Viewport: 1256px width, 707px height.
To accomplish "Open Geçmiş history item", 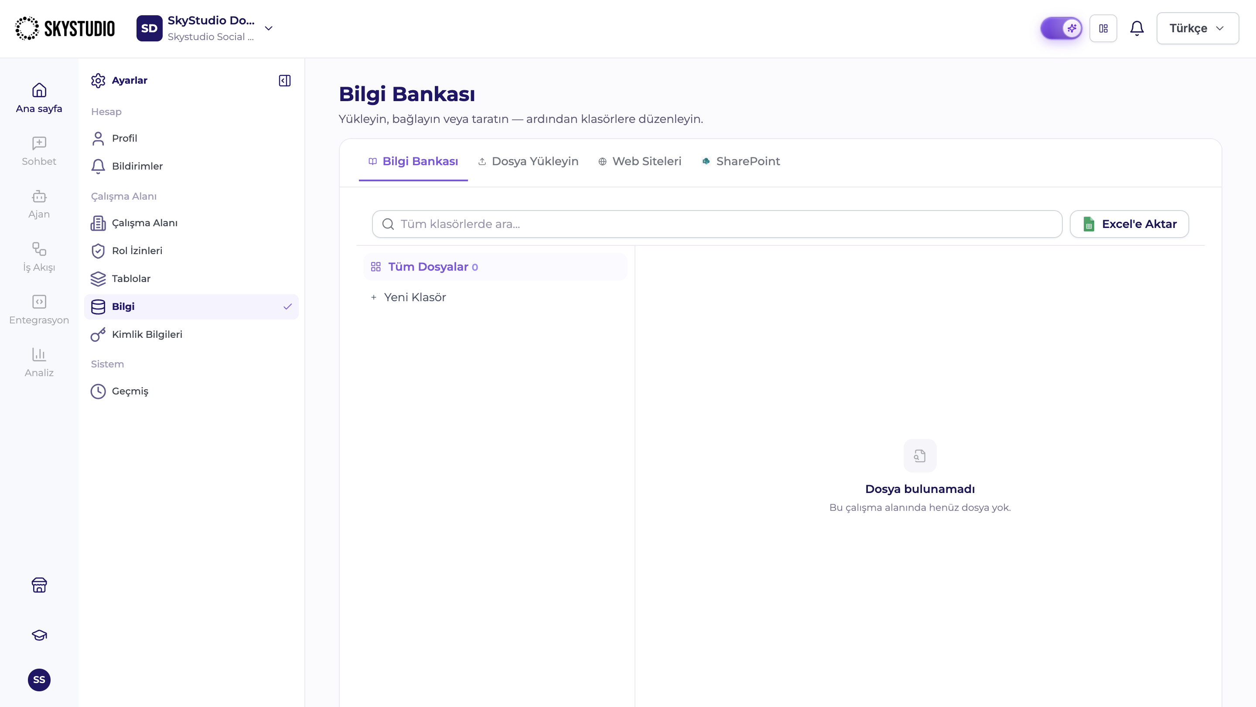I will (x=191, y=391).
